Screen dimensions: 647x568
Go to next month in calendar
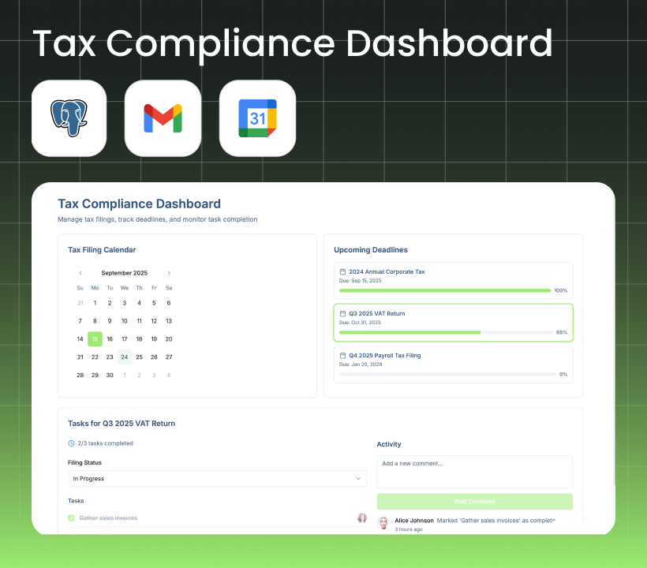point(169,273)
